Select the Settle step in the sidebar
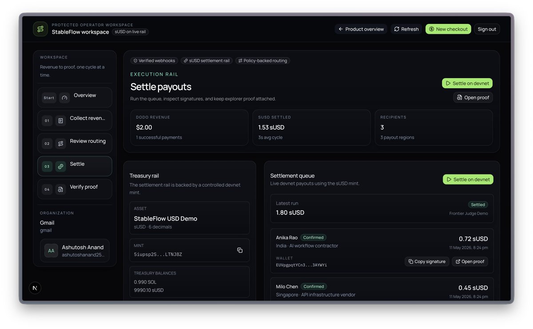This screenshot has width=533, height=329. click(x=75, y=166)
